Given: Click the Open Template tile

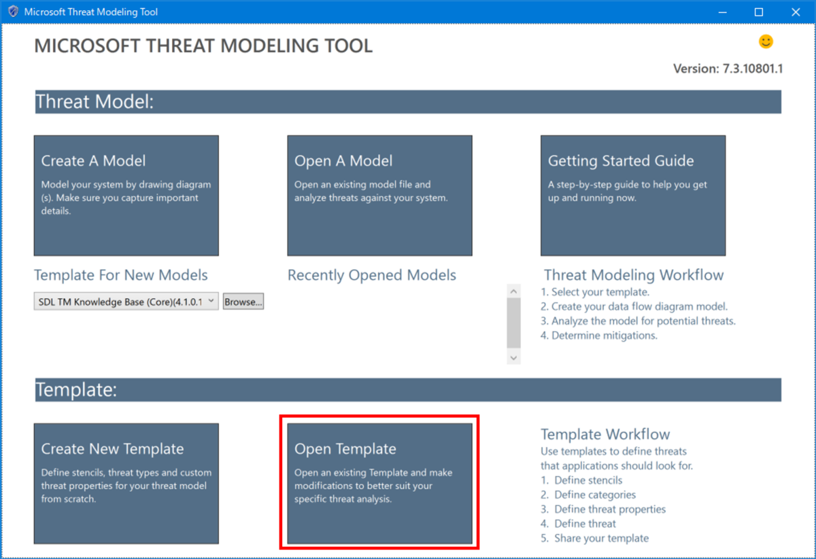Looking at the screenshot, I should pos(379,484).
